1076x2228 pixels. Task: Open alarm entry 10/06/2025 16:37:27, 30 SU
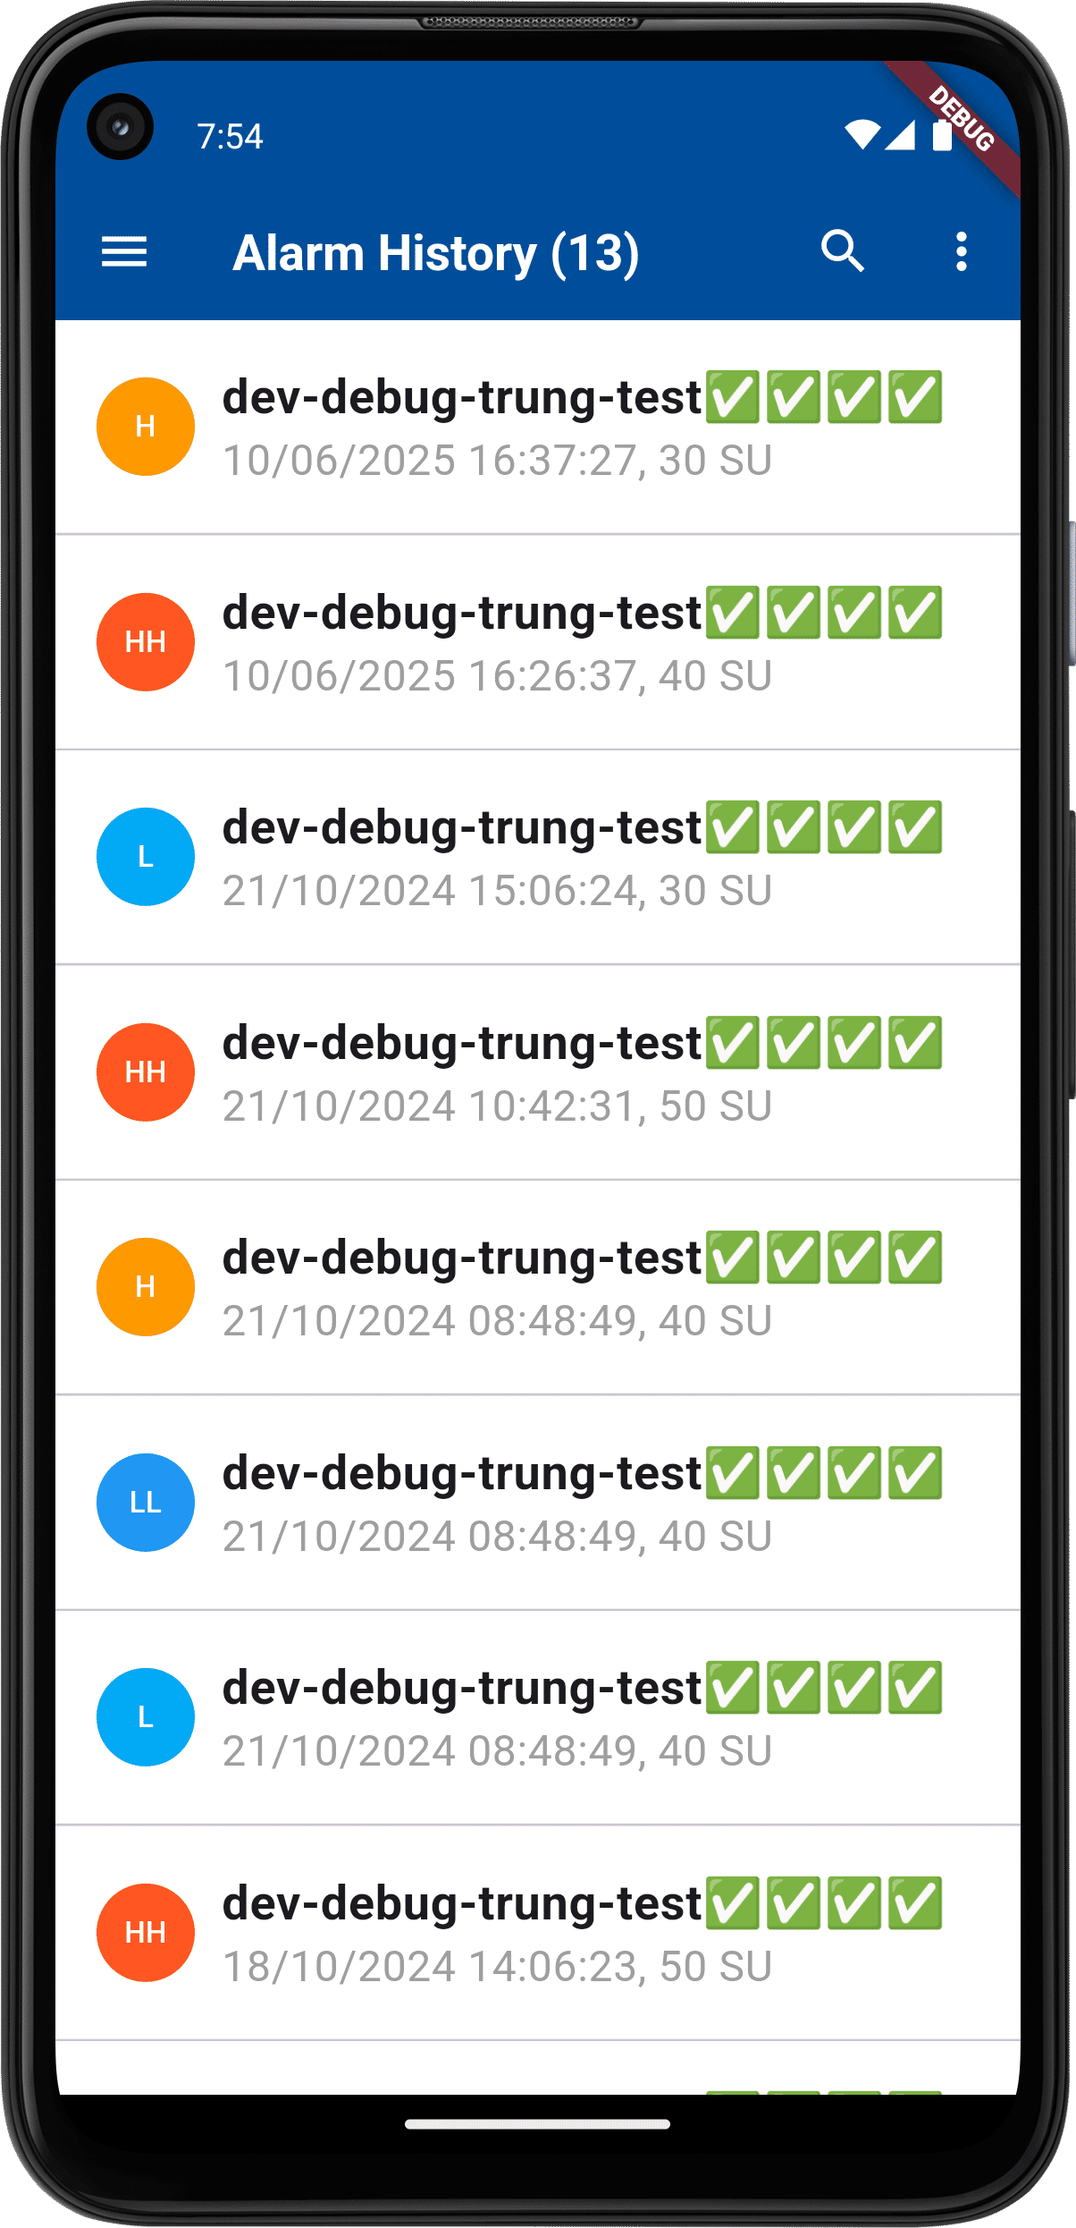coord(538,427)
